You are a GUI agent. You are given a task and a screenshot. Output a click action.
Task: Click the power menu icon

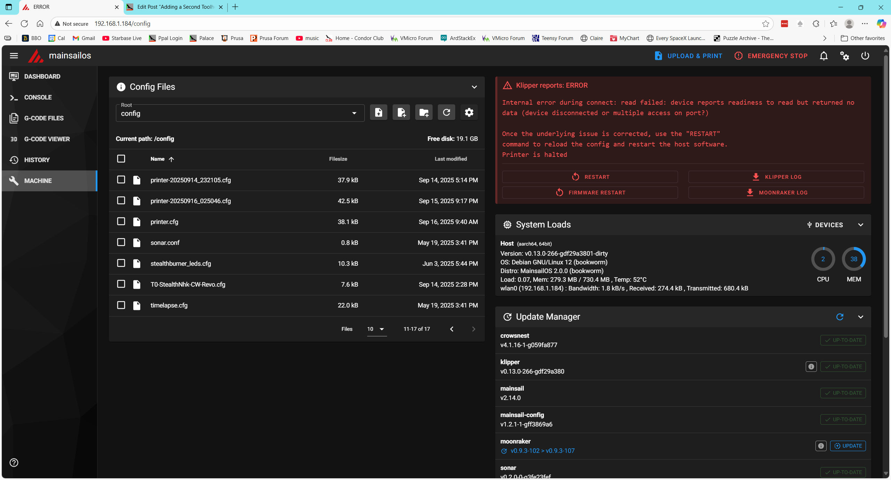(x=865, y=56)
